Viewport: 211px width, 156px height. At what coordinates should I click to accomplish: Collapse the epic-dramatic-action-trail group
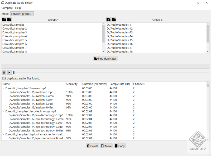pyautogui.click(x=3, y=134)
